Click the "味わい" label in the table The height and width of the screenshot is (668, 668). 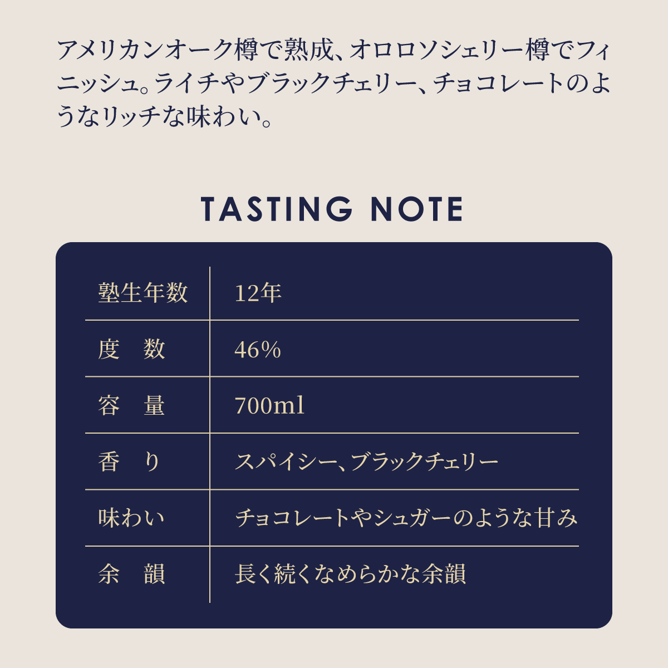point(132,518)
